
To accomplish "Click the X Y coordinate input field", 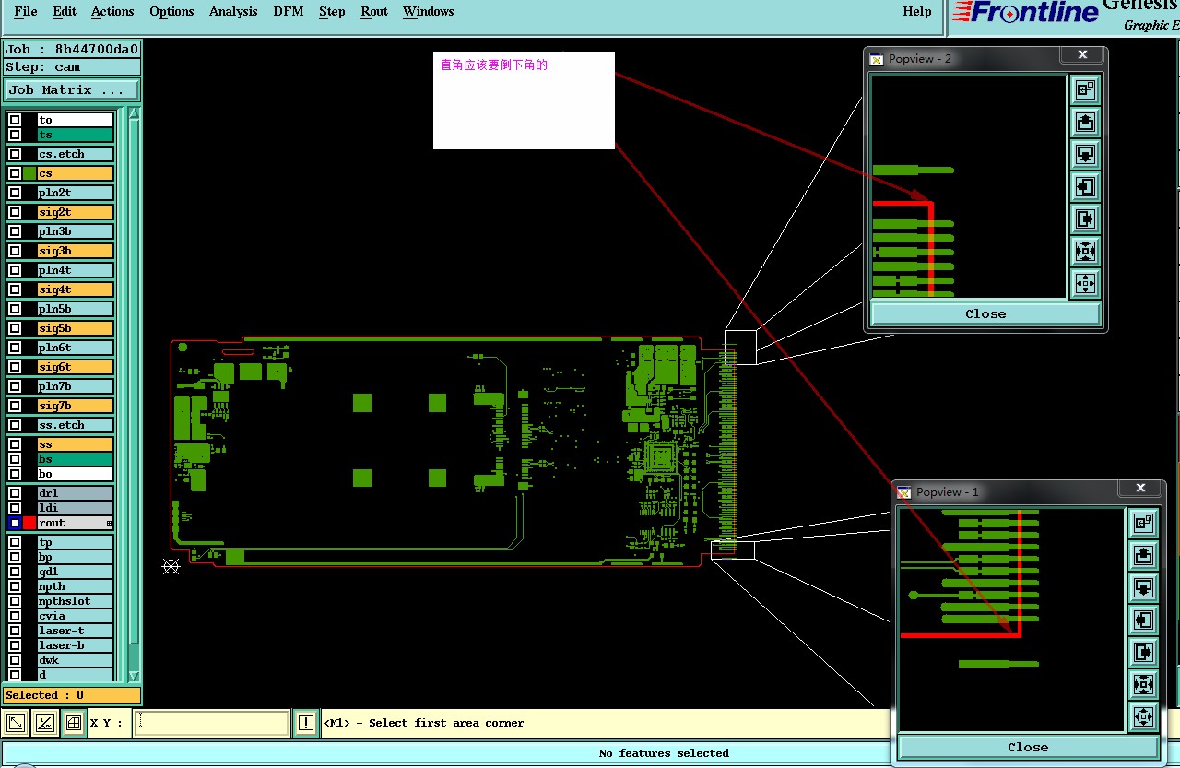I will 211,724.
